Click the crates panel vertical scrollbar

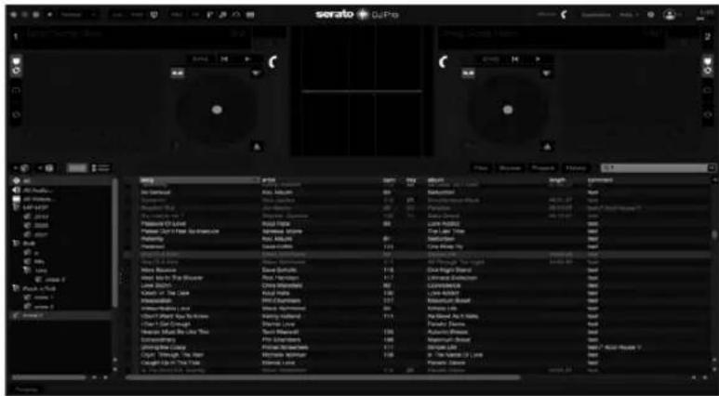coord(115,243)
